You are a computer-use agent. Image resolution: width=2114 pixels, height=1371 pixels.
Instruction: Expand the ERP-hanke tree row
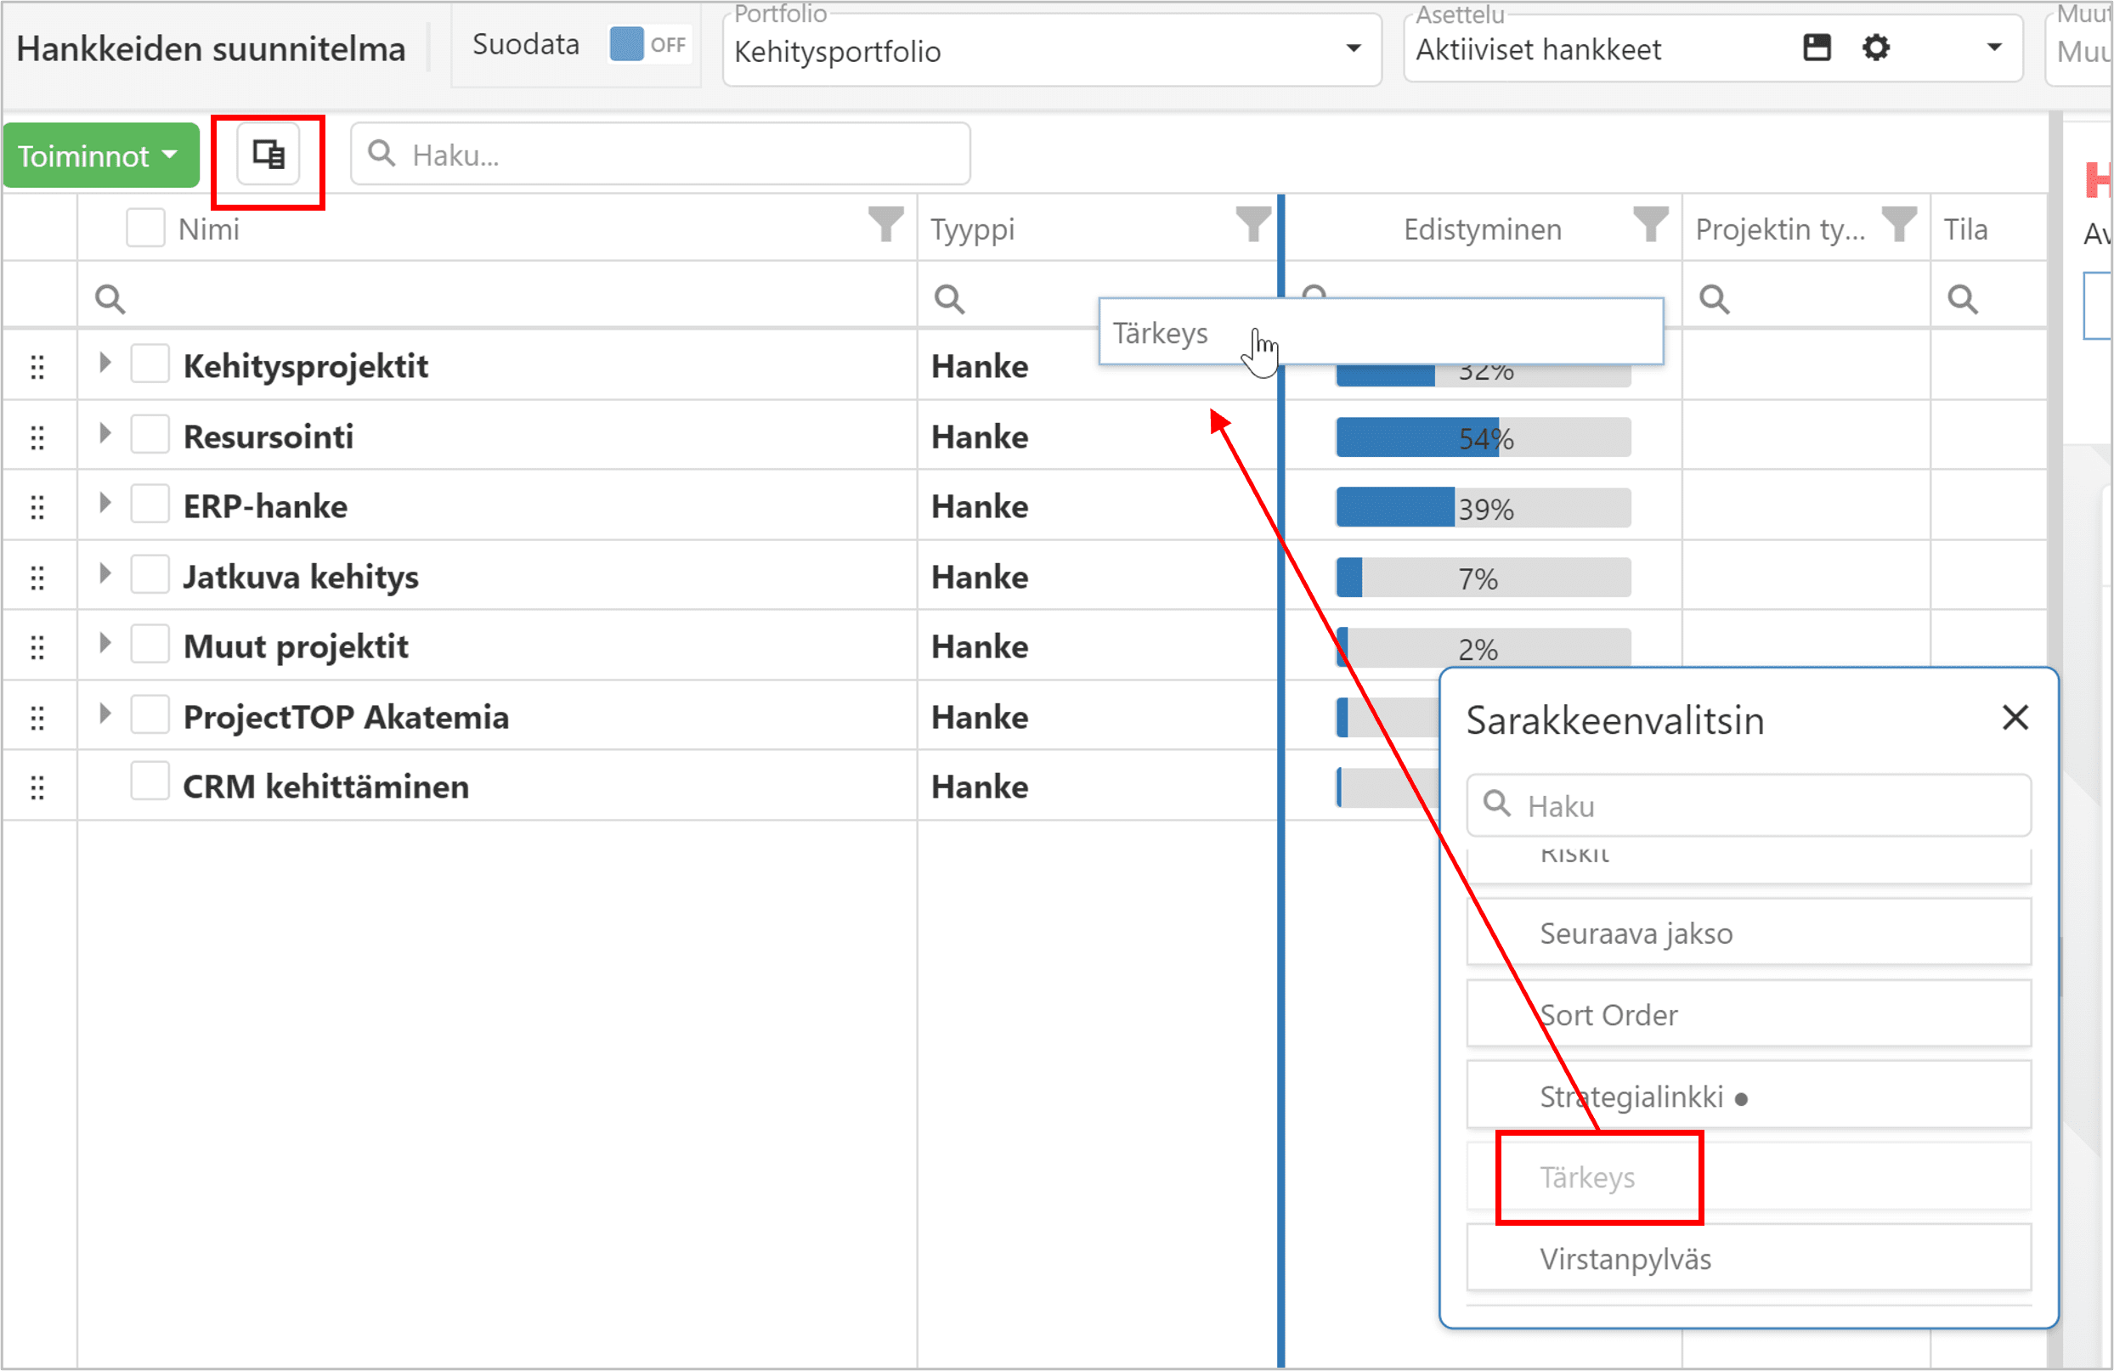point(105,504)
